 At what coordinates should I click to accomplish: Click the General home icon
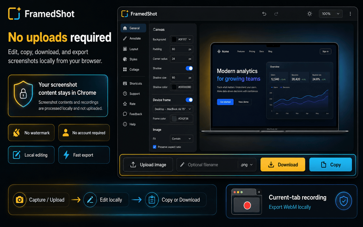pyautogui.click(x=125, y=28)
